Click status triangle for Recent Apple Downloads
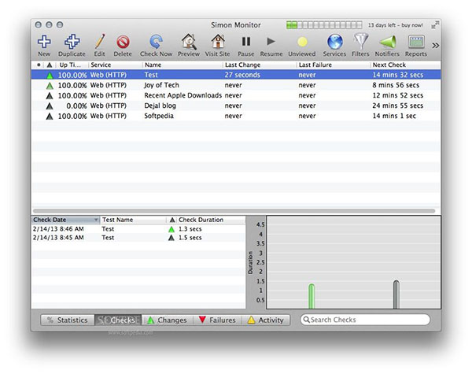 [x=50, y=96]
